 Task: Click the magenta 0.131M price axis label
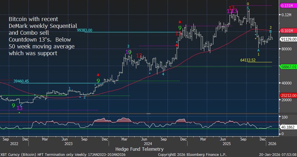(x=288, y=6)
